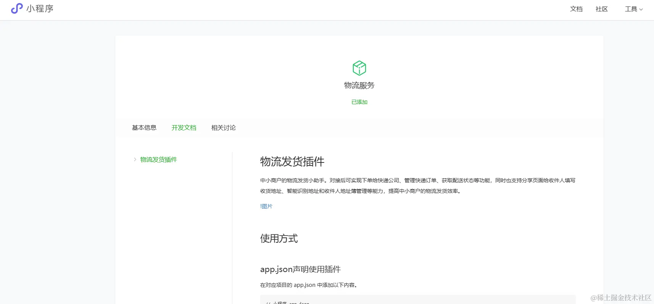654x304 pixels.
Task: Select the 开发文档 tab
Action: 184,128
